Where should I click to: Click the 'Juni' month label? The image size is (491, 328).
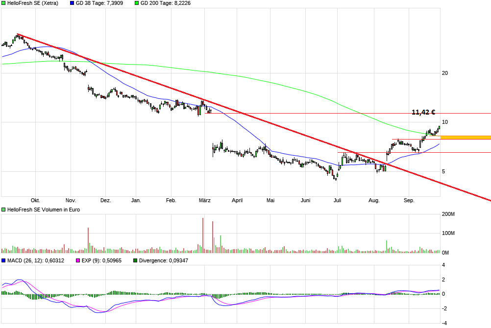tap(305, 200)
